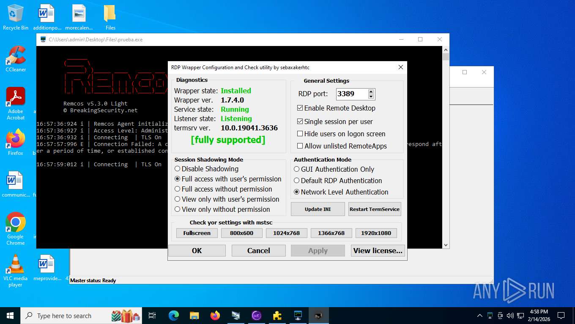Click console window scrollbar down arrow

(x=446, y=245)
